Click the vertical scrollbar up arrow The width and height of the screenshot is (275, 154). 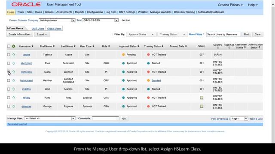coord(273,5)
